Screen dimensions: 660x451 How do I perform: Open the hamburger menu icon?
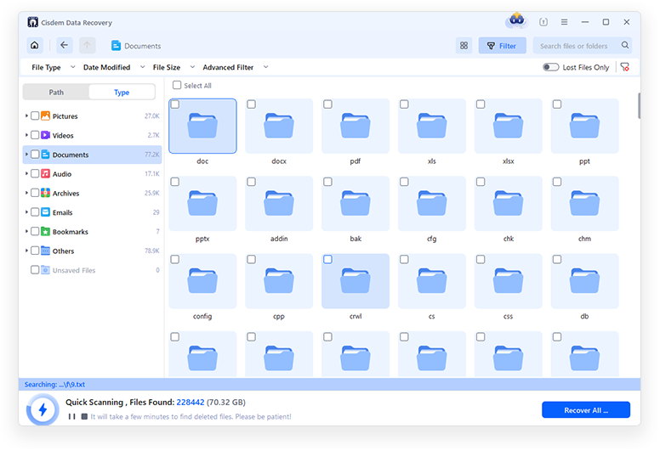pyautogui.click(x=564, y=22)
